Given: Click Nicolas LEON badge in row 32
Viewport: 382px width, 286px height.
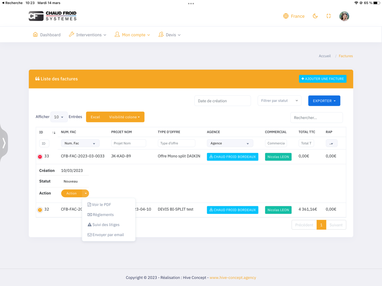Looking at the screenshot, I should pyautogui.click(x=278, y=210).
